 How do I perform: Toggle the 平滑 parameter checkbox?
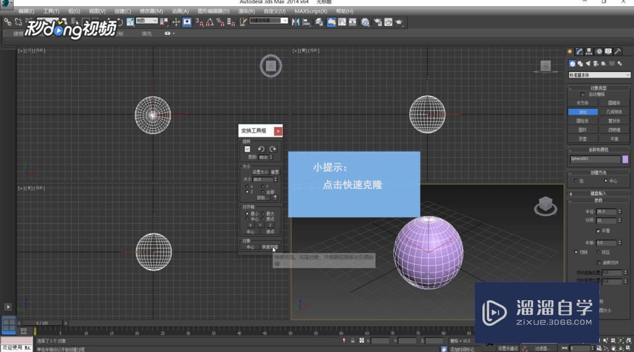pyautogui.click(x=598, y=231)
